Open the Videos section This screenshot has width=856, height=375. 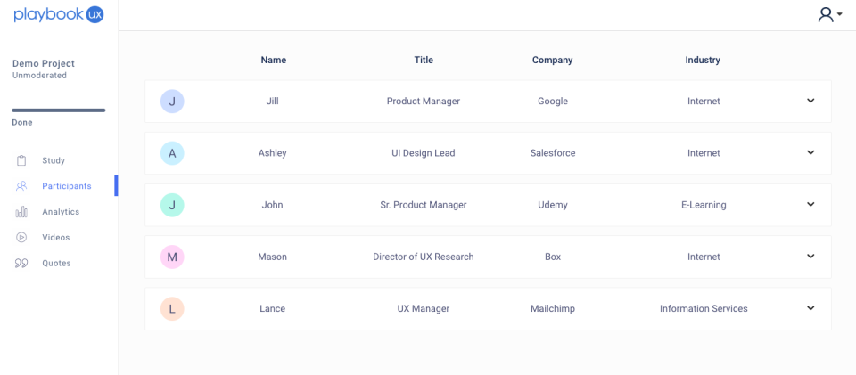(x=55, y=238)
